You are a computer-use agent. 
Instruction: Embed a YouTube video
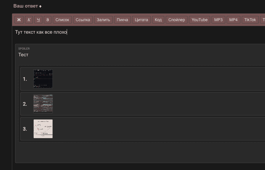point(199,20)
